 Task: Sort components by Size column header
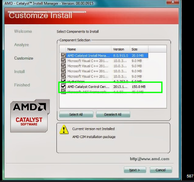pyautogui.click(x=139, y=49)
